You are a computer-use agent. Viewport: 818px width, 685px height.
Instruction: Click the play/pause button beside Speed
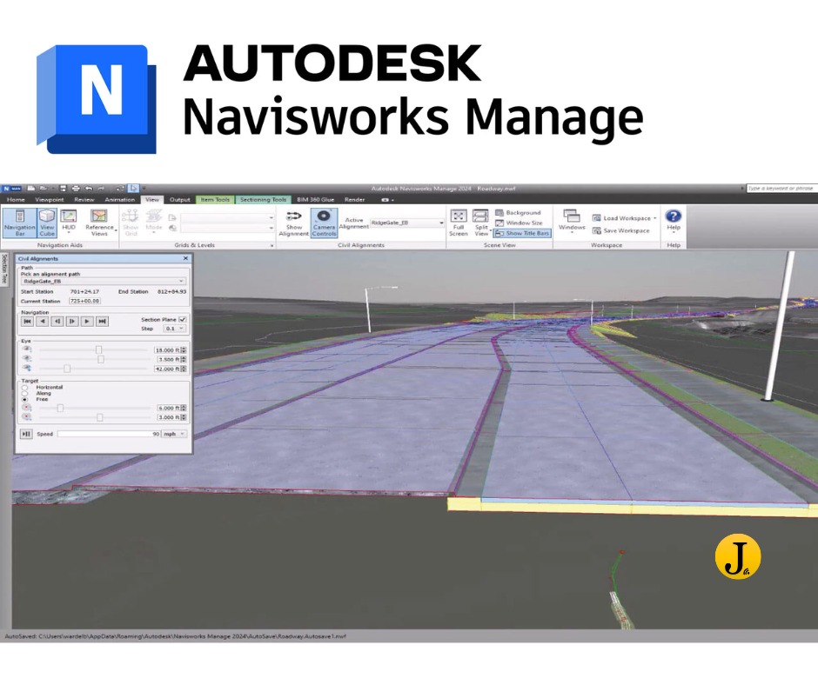coord(26,434)
